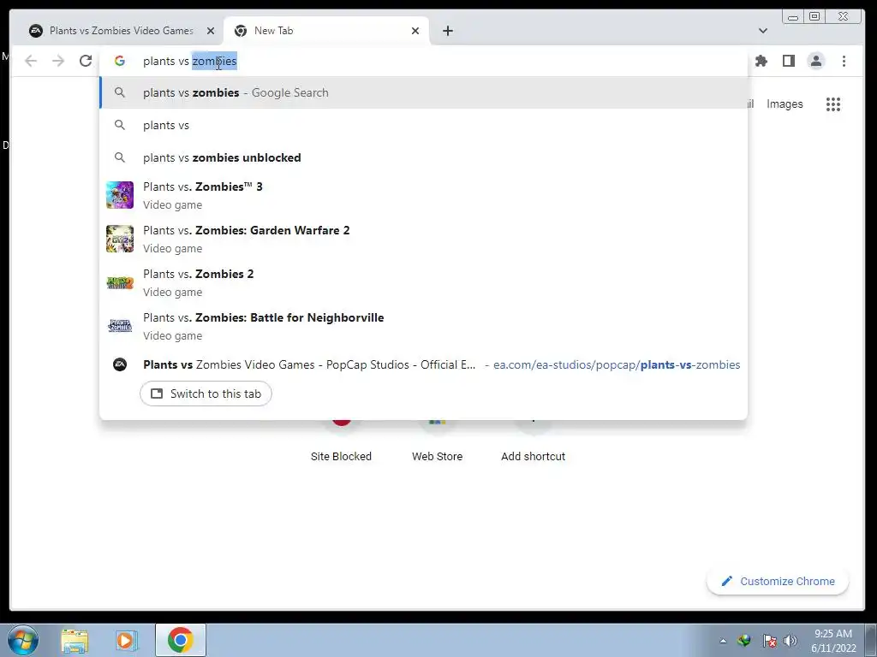Image resolution: width=877 pixels, height=657 pixels.
Task: Click the Plants vs. Zombies 3 thumbnail
Action: click(120, 195)
